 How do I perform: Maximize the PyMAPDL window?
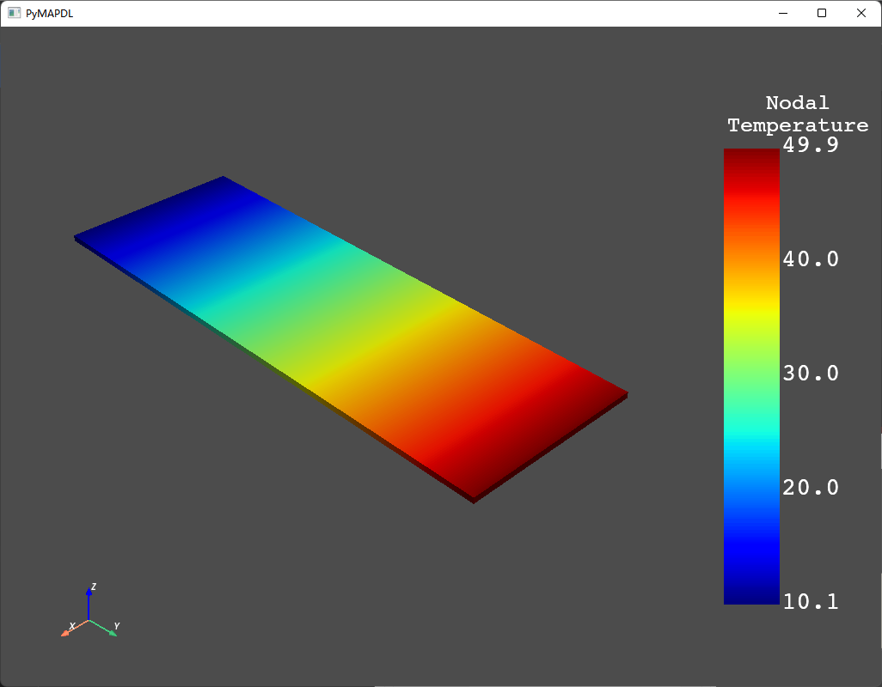click(x=822, y=13)
